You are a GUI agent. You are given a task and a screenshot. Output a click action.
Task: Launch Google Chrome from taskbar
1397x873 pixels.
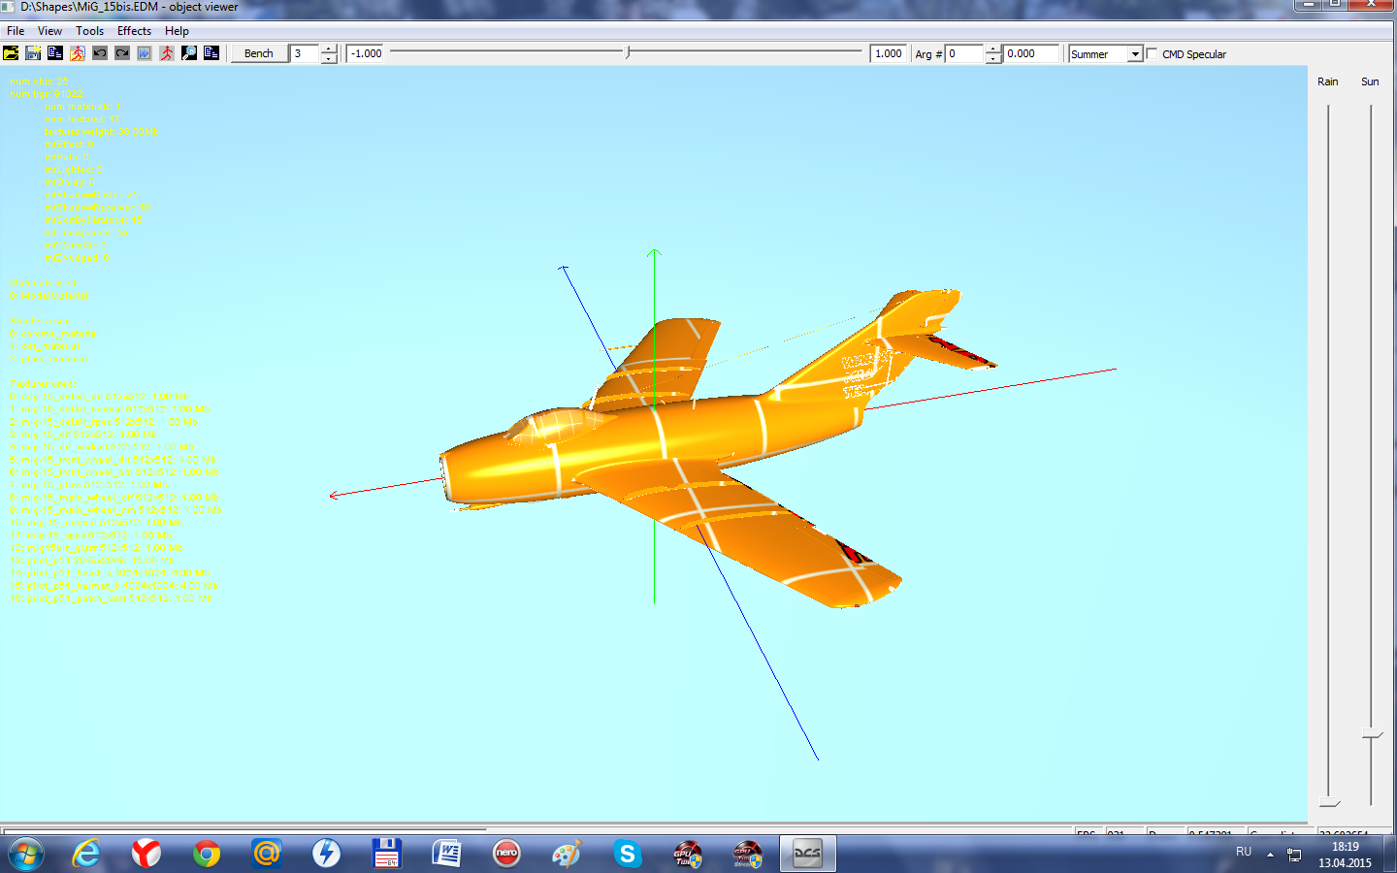(207, 854)
